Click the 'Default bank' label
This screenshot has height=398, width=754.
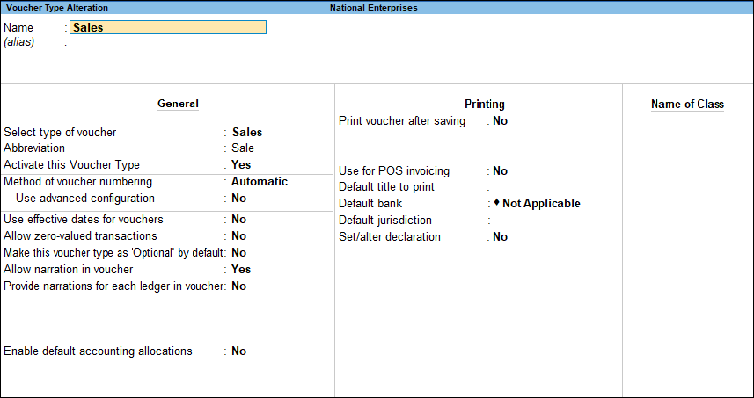pos(370,204)
